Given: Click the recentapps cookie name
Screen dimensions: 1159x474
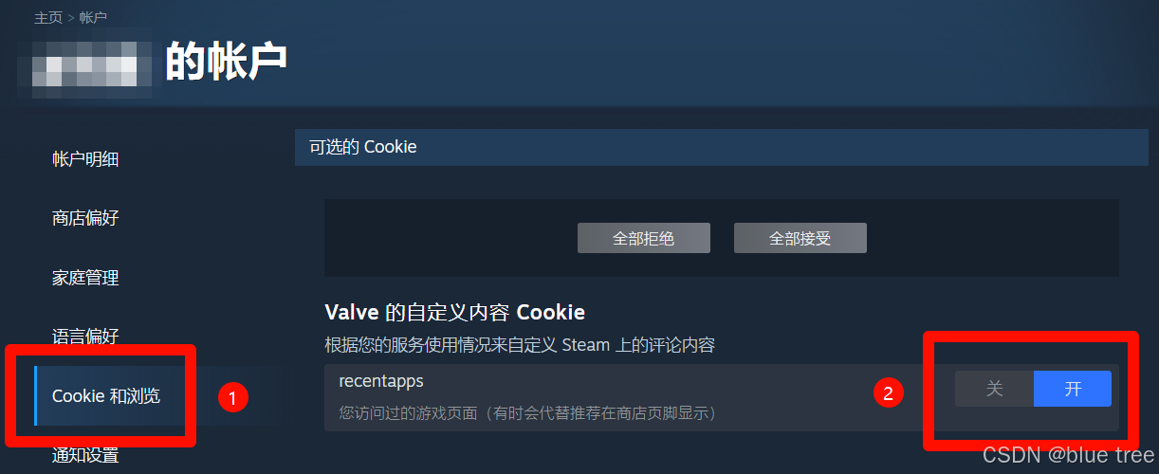Looking at the screenshot, I should point(381,381).
